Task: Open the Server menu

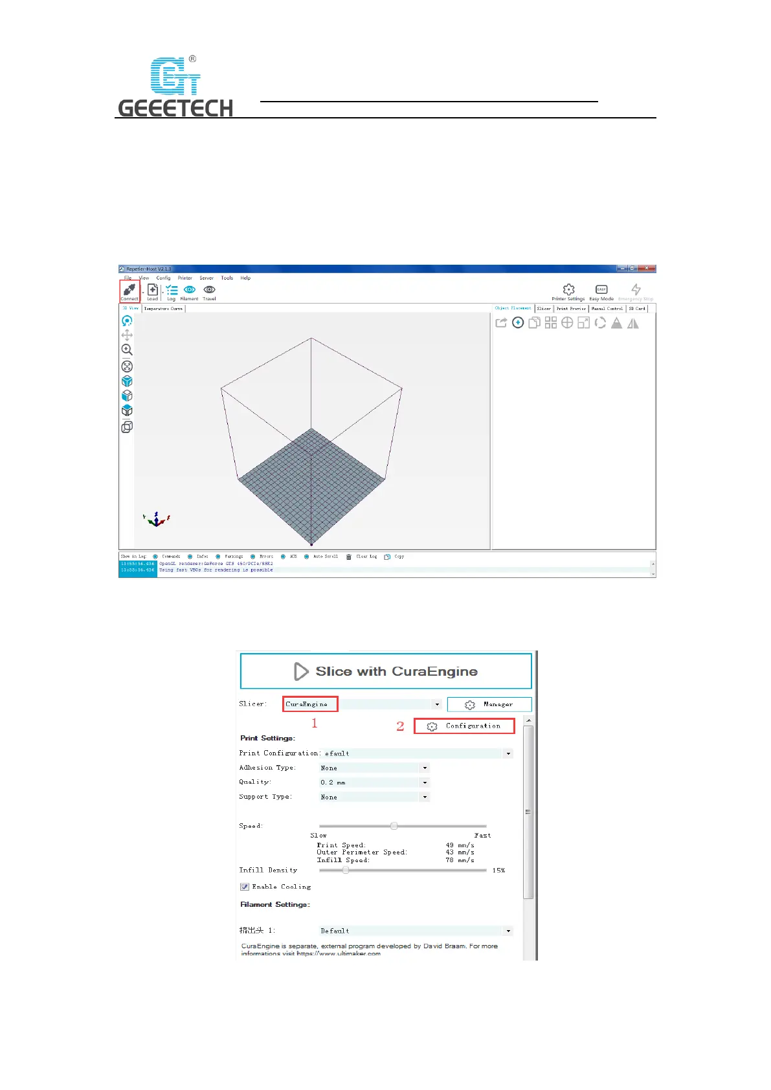Action: pyautogui.click(x=207, y=278)
